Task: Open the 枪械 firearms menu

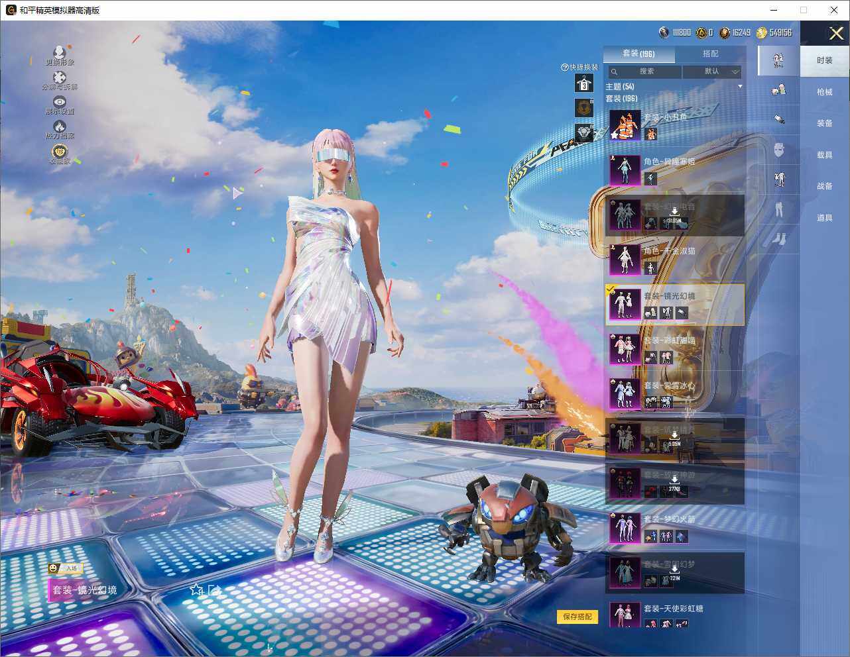Action: tap(824, 92)
